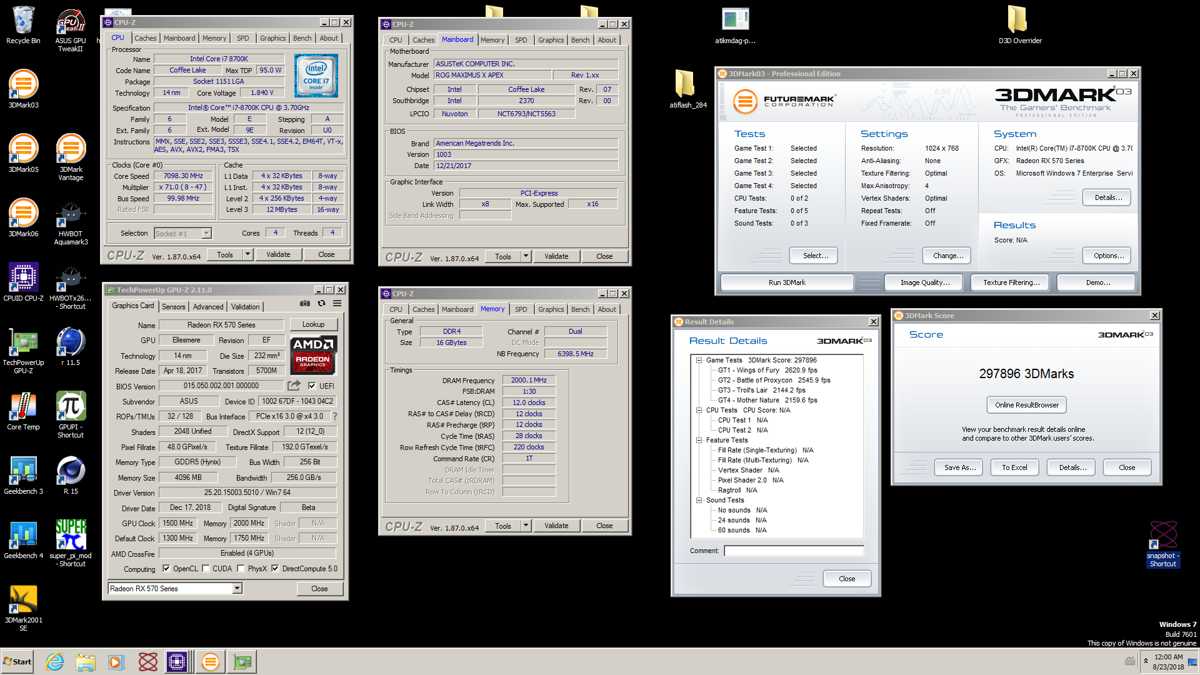Open Tools dropdown arrow in CPU-Z Mainboard window
This screenshot has height=675, width=1200.
click(x=526, y=256)
